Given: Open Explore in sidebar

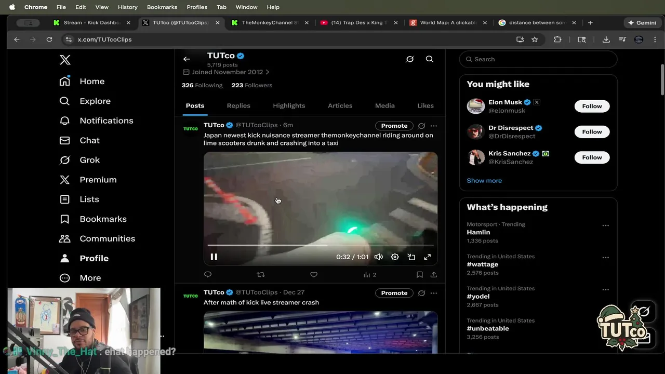Looking at the screenshot, I should click(85, 101).
